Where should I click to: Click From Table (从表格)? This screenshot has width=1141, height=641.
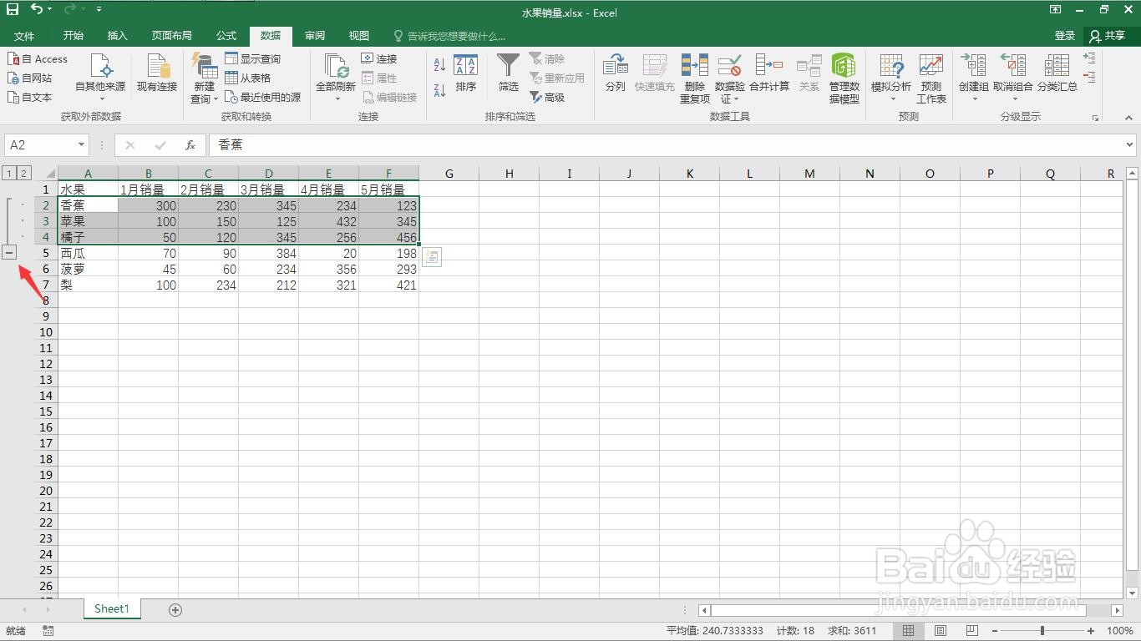coord(248,78)
